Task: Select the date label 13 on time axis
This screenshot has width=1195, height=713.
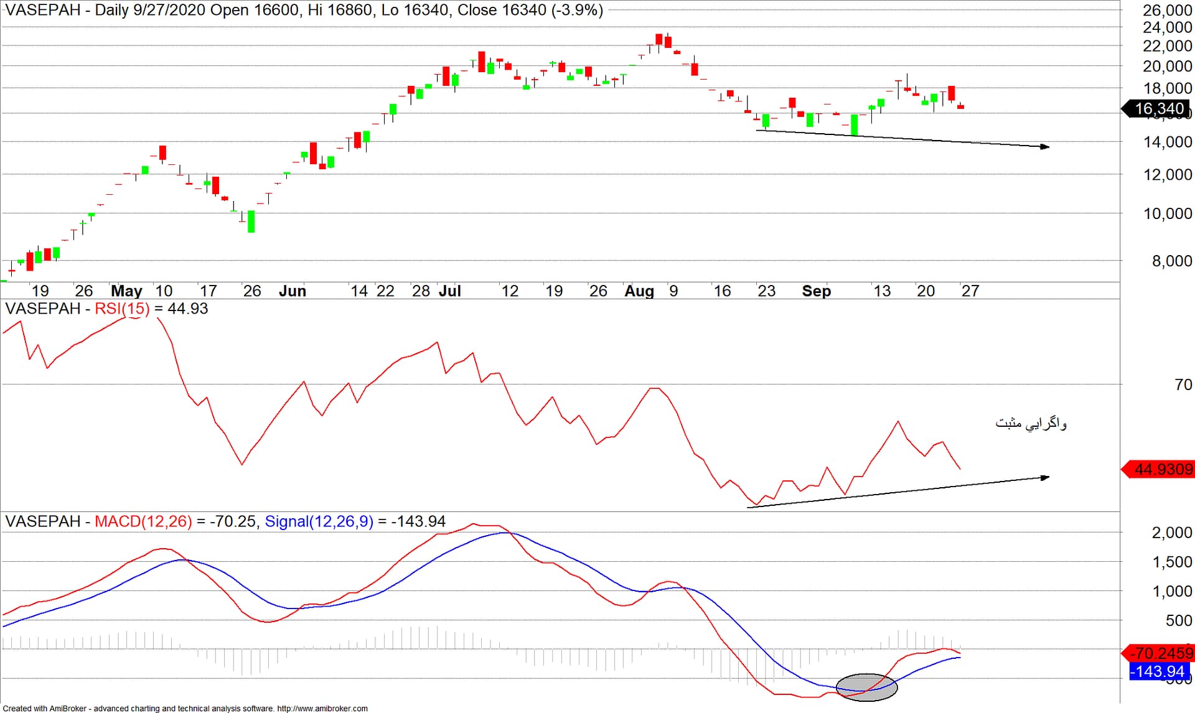Action: pos(882,291)
